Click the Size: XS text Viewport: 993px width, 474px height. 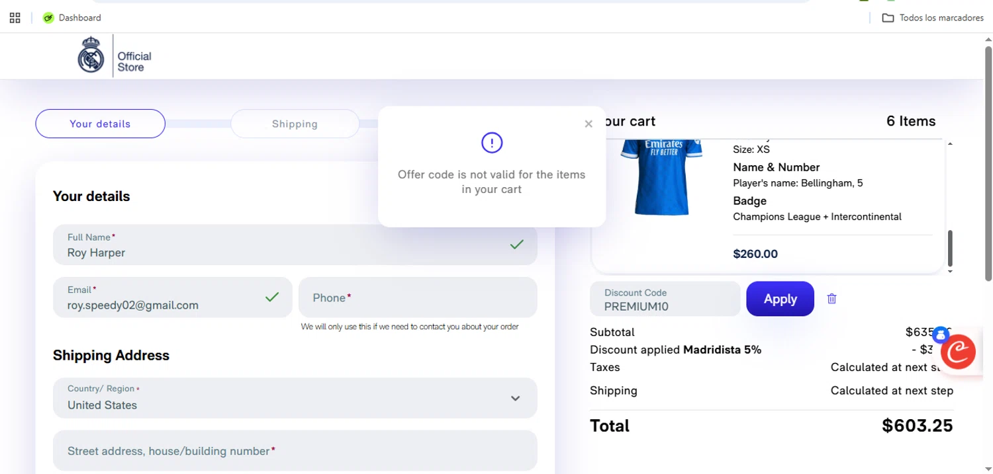pos(751,149)
